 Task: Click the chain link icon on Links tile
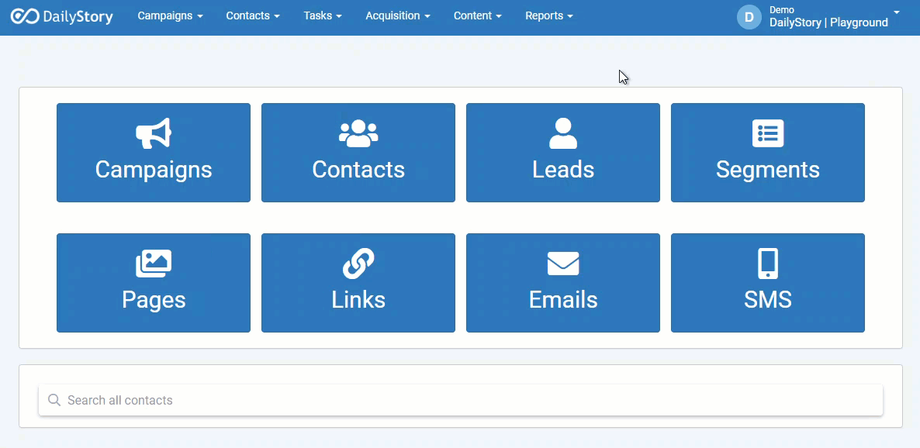click(358, 264)
